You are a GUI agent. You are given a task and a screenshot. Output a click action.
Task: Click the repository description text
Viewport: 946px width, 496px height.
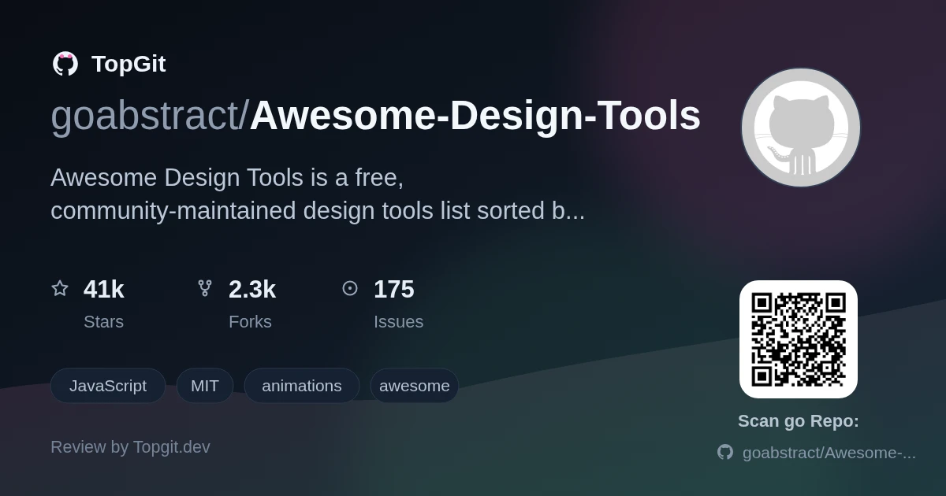[x=318, y=194]
